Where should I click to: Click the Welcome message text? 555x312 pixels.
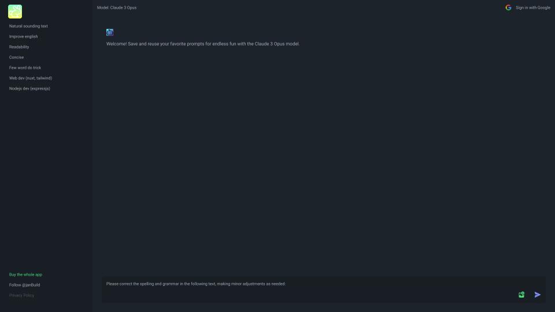(x=203, y=44)
